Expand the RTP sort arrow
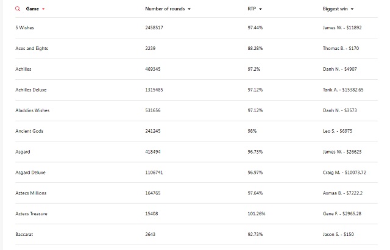This screenshot has width=390, height=250. coord(260,9)
